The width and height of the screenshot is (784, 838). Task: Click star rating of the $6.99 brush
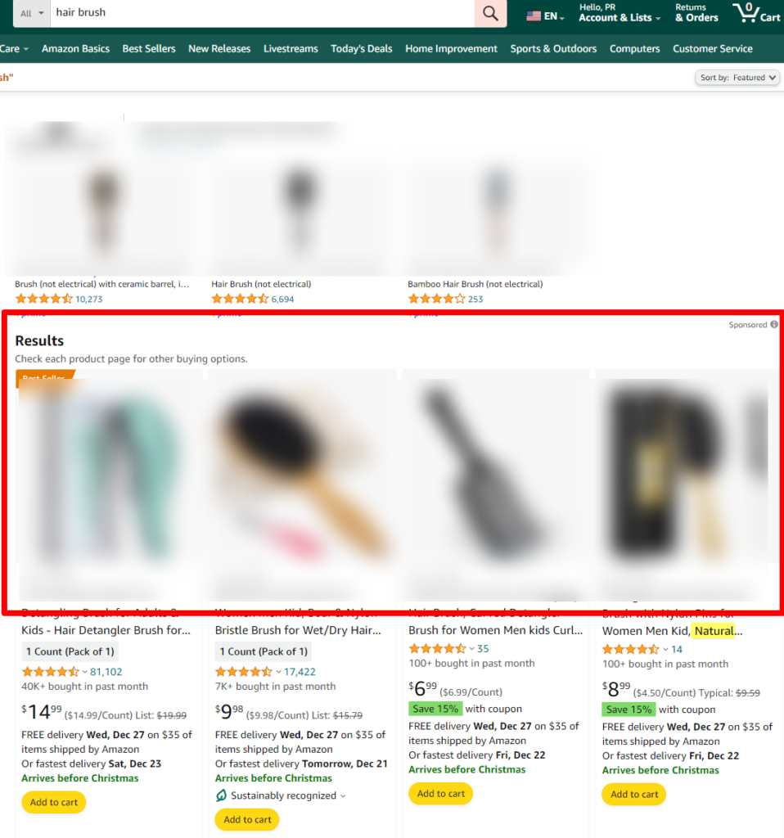click(x=437, y=649)
